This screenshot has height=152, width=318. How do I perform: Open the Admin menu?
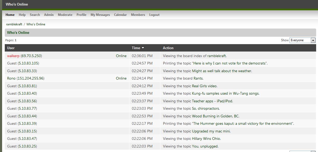49,15
